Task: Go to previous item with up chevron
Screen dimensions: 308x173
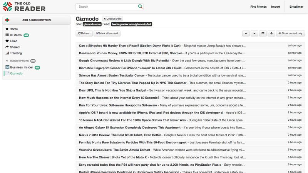Action: click(x=246, y=33)
